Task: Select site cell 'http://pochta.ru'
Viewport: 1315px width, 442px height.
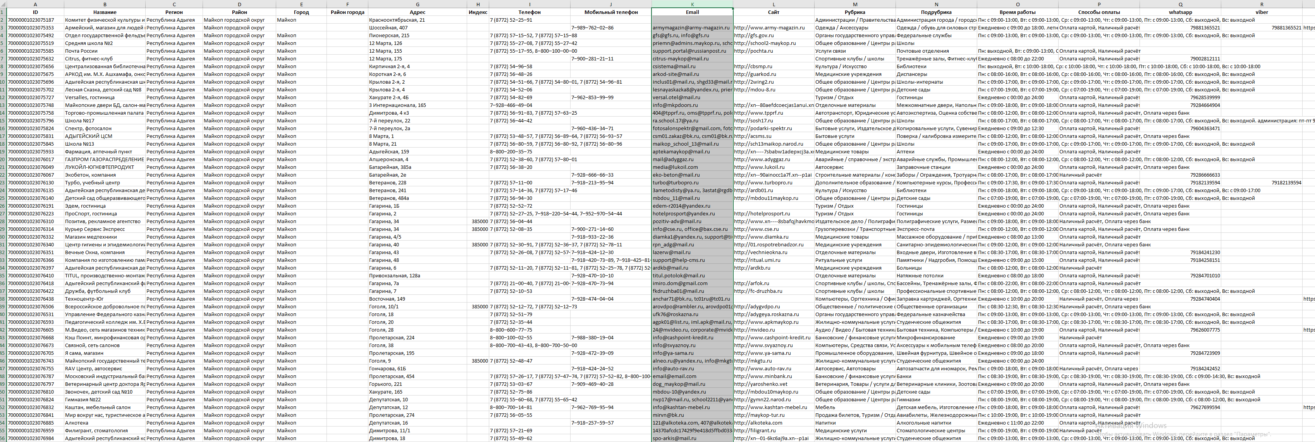Action: 774,51
